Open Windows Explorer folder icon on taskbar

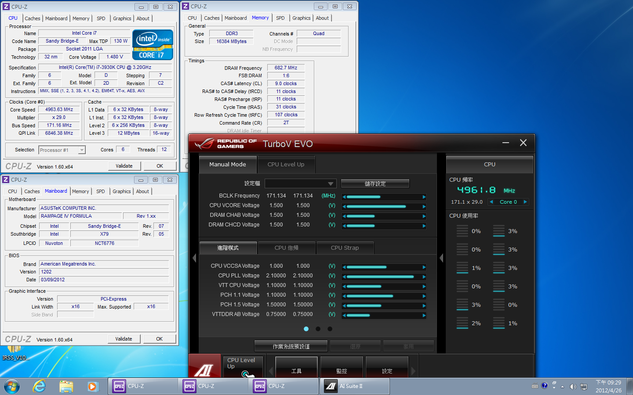click(x=66, y=386)
